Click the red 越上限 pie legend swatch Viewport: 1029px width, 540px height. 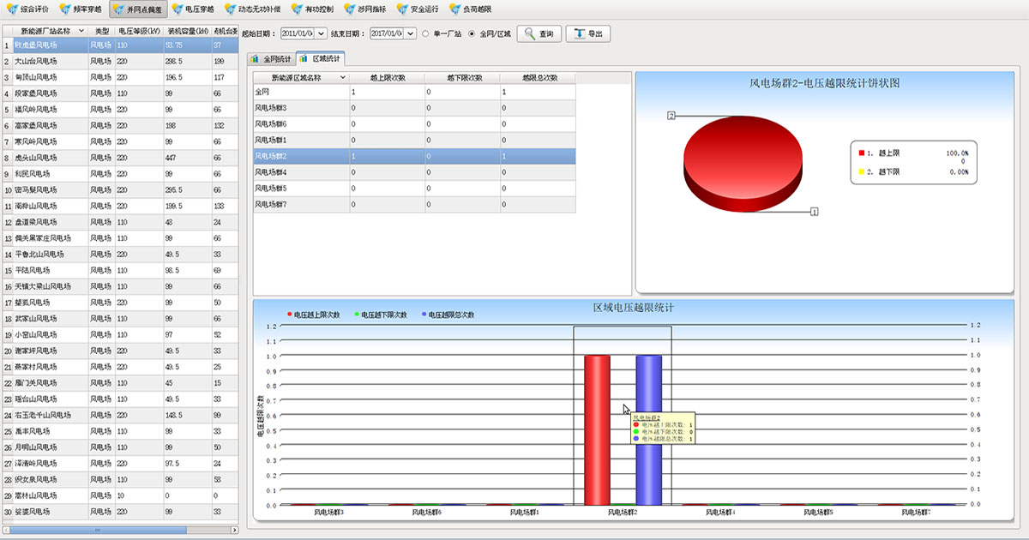[861, 153]
